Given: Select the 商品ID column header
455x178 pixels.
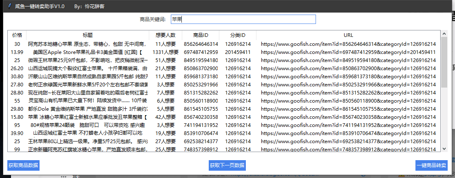Looking at the screenshot, I should [201, 35].
